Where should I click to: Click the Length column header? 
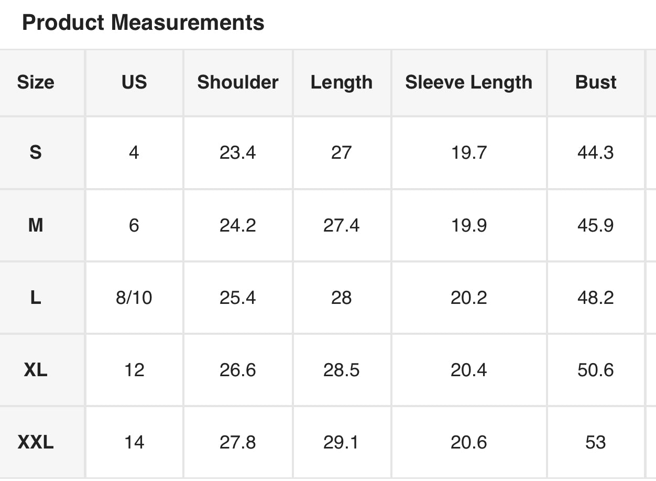pos(342,82)
